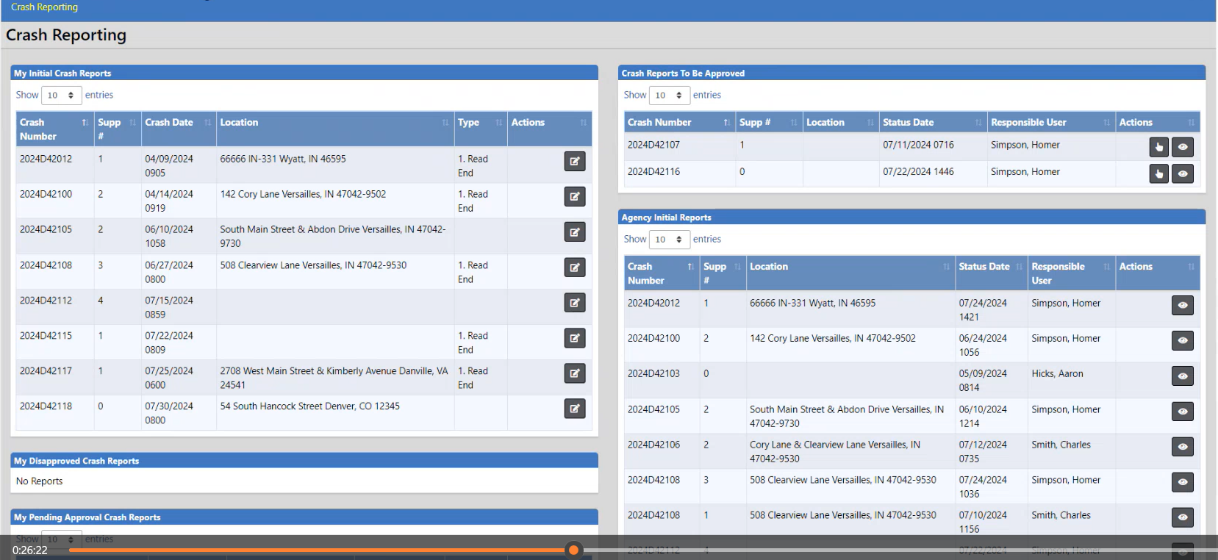
Task: Edit crash report 2024D42012 in My Initial Reports
Action: coord(574,161)
